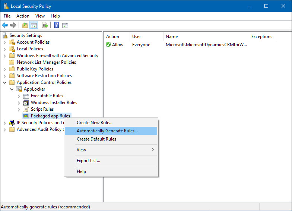Click the Export List toolbar icon
292x211 pixels.
[x=45, y=25]
